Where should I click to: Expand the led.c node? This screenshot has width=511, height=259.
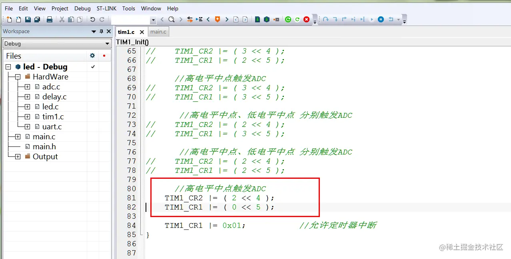(x=27, y=107)
